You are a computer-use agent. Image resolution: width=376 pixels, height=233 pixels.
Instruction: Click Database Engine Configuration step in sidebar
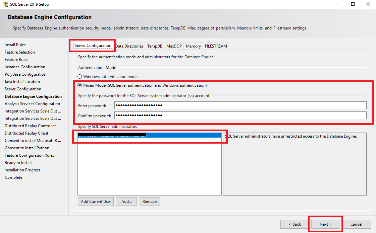click(x=33, y=96)
